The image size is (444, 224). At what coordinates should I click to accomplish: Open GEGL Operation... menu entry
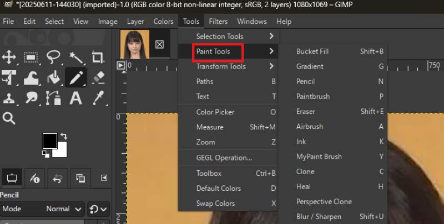229,158
